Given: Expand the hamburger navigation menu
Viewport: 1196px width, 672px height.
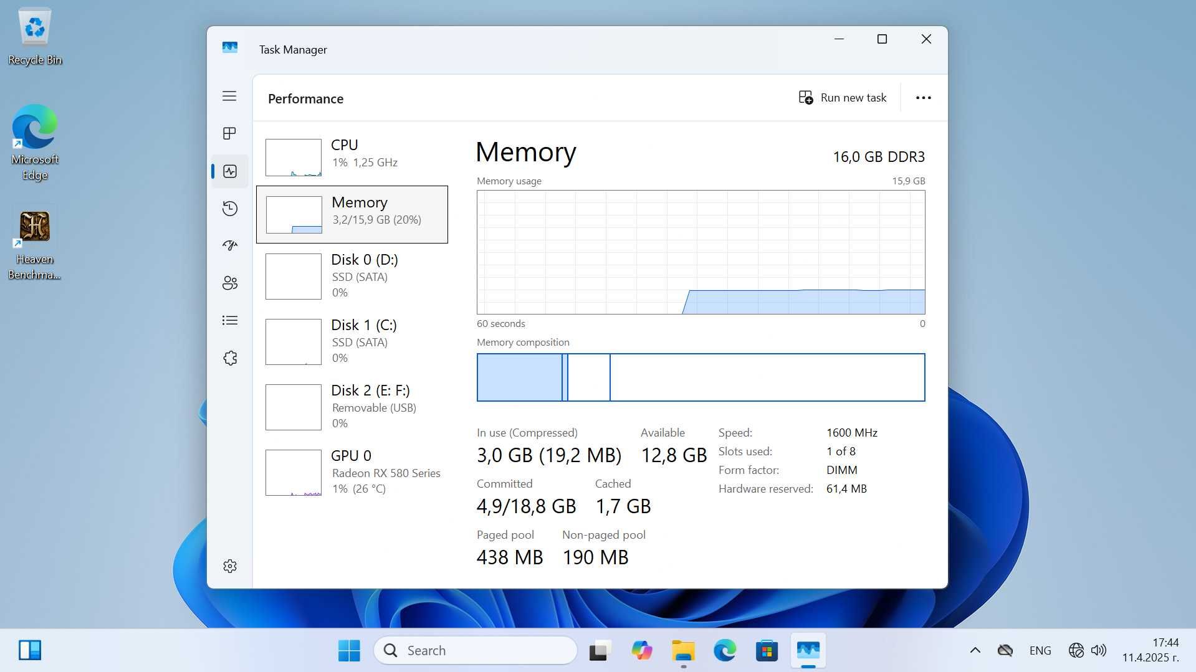Looking at the screenshot, I should coord(229,96).
